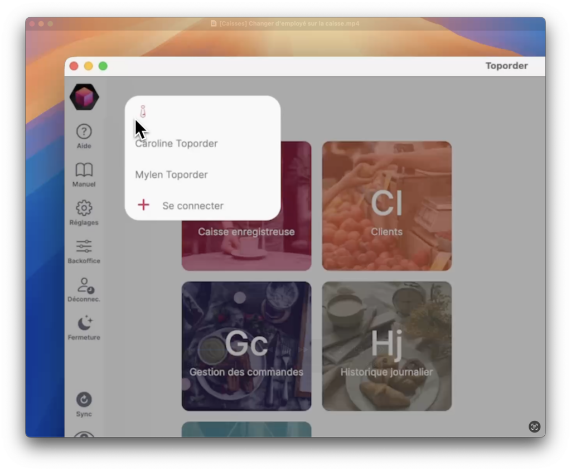Select employee Mylen Toporder

(x=171, y=174)
